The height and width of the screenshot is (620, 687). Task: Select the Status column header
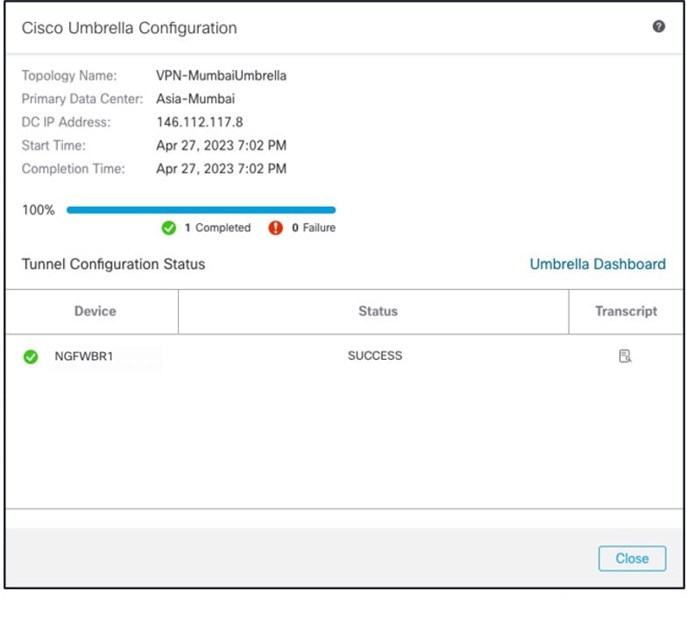tap(379, 312)
